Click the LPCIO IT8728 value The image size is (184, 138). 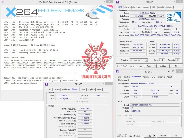155,97
